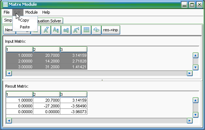Click Input Matrix scroll down arrow
Image resolution: width=205 pixels, height=130 pixels.
[x=196, y=68]
